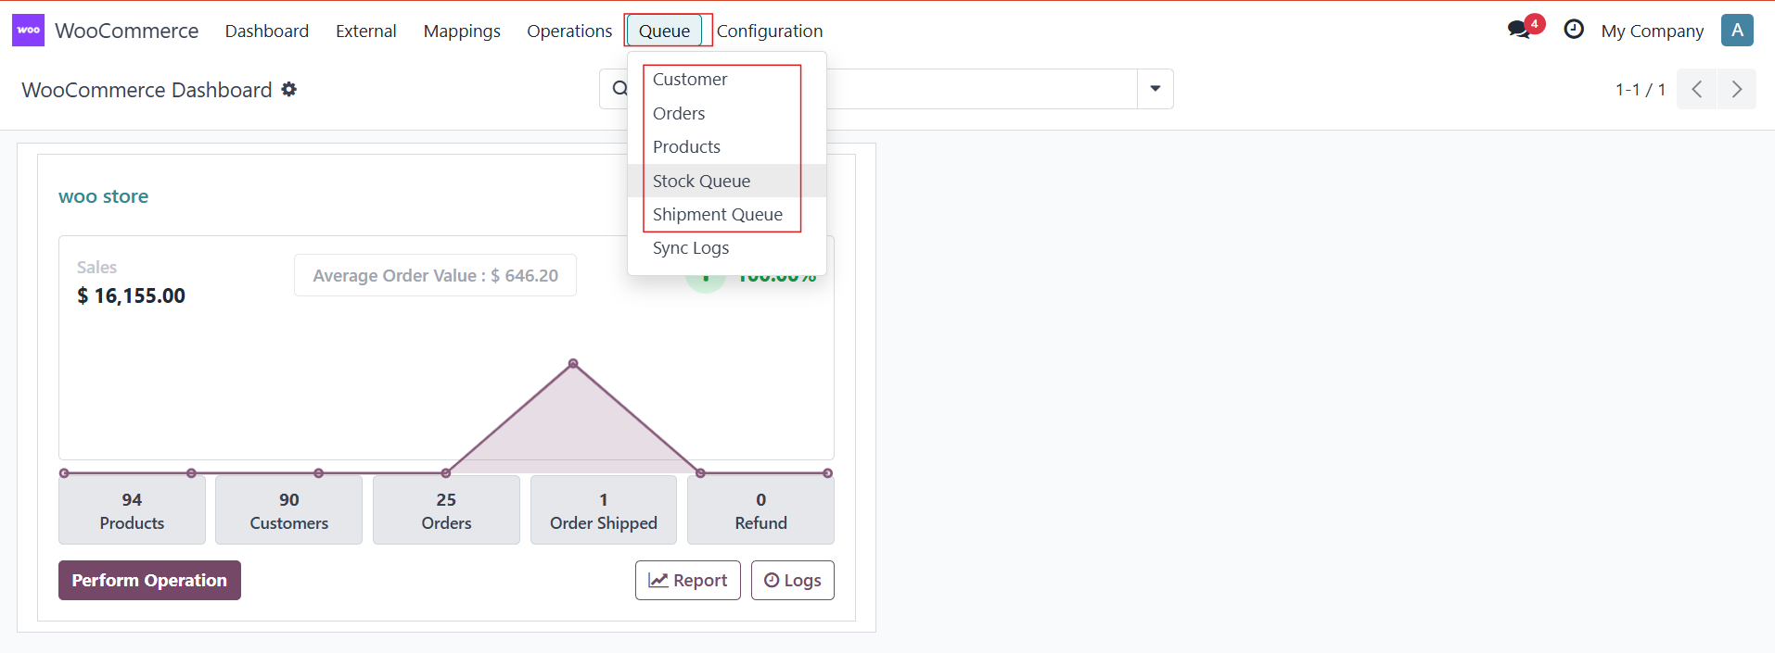Select Products from Queue dropdown
1775x653 pixels.
pos(727,146)
